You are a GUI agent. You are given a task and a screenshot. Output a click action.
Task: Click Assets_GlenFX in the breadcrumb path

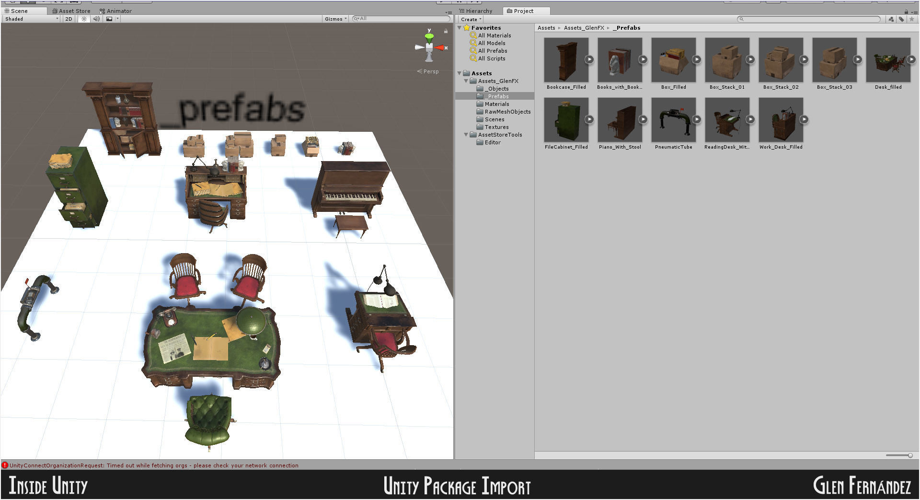[x=584, y=28]
